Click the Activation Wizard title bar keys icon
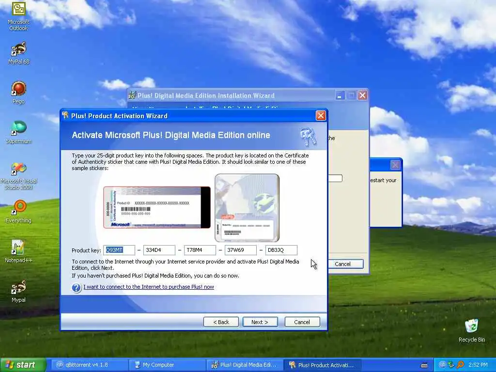 (65, 115)
